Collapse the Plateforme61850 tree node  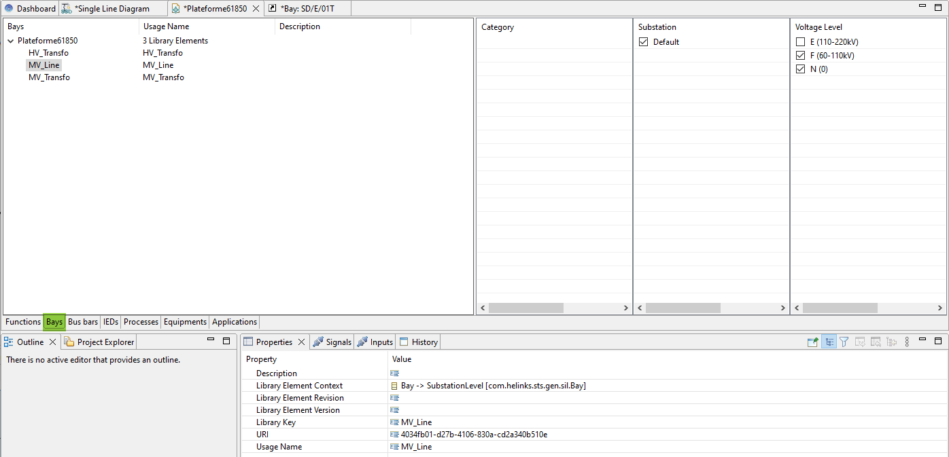coord(11,41)
